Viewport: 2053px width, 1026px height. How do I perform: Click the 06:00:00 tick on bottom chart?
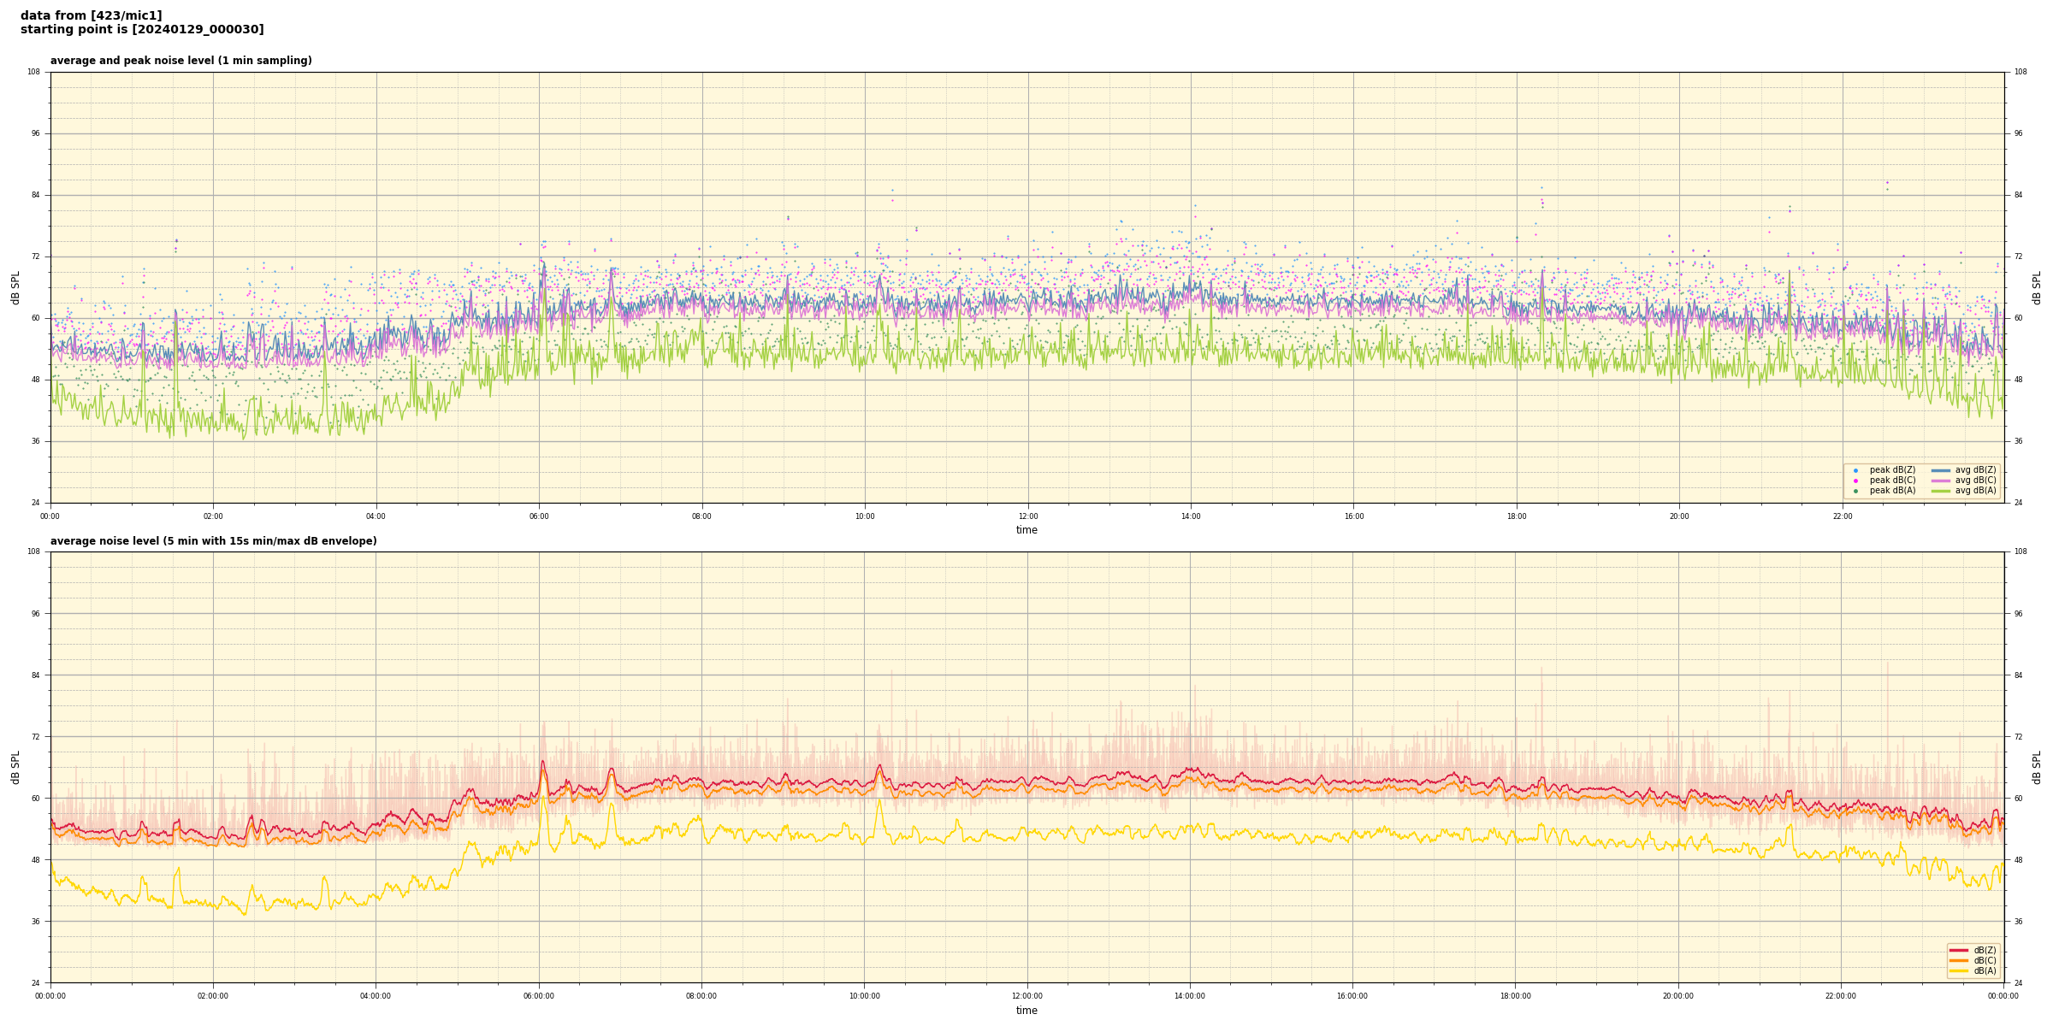pyautogui.click(x=539, y=996)
